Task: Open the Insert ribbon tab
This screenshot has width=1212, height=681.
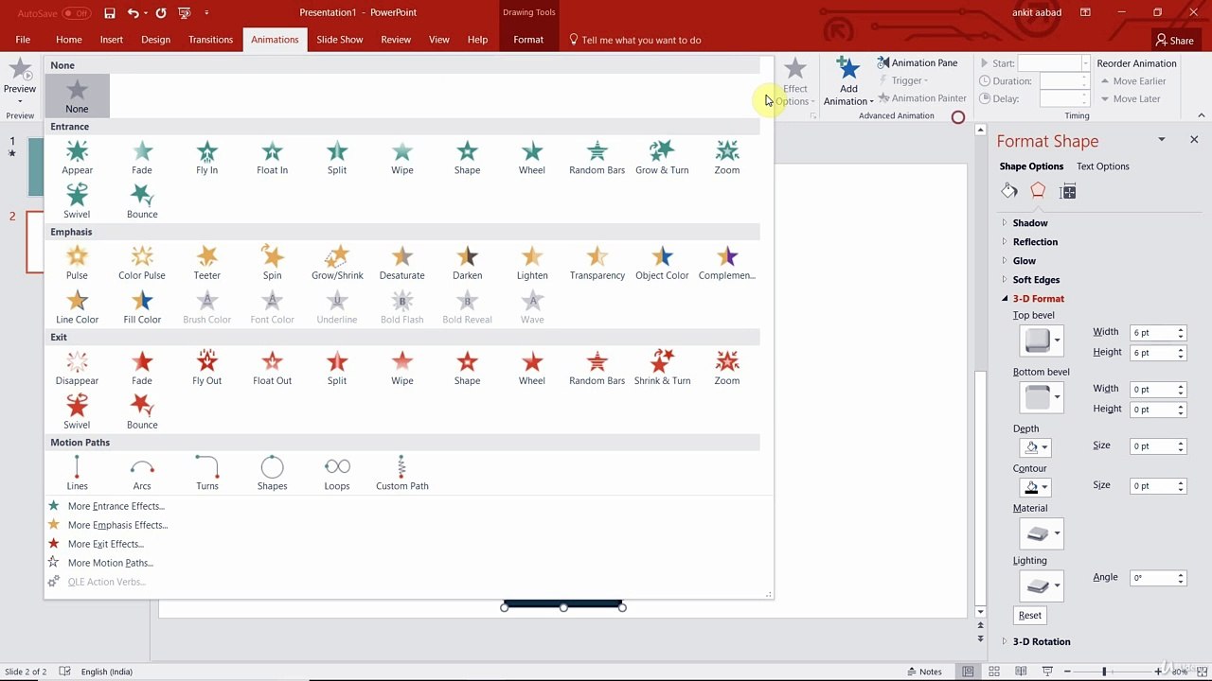Action: [x=112, y=40]
